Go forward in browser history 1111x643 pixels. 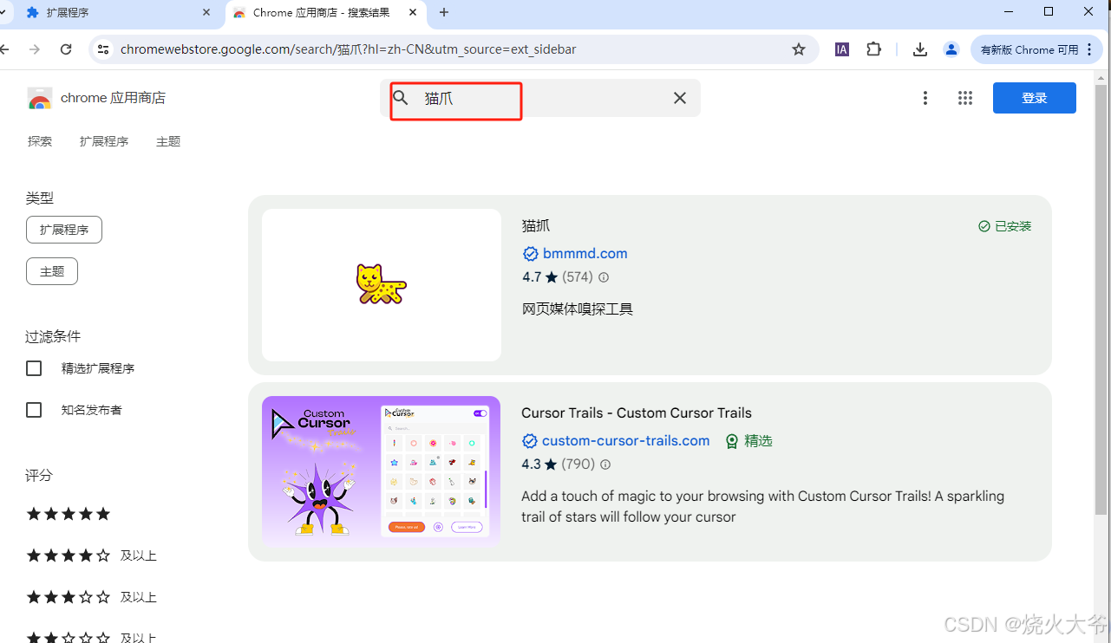pyautogui.click(x=35, y=49)
